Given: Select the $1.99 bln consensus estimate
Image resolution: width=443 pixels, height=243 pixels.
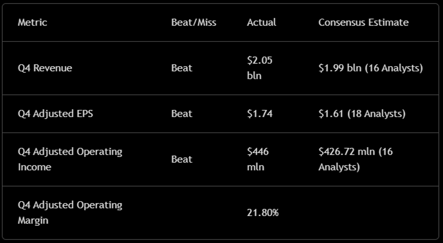Looking at the screenshot, I should click(370, 68).
